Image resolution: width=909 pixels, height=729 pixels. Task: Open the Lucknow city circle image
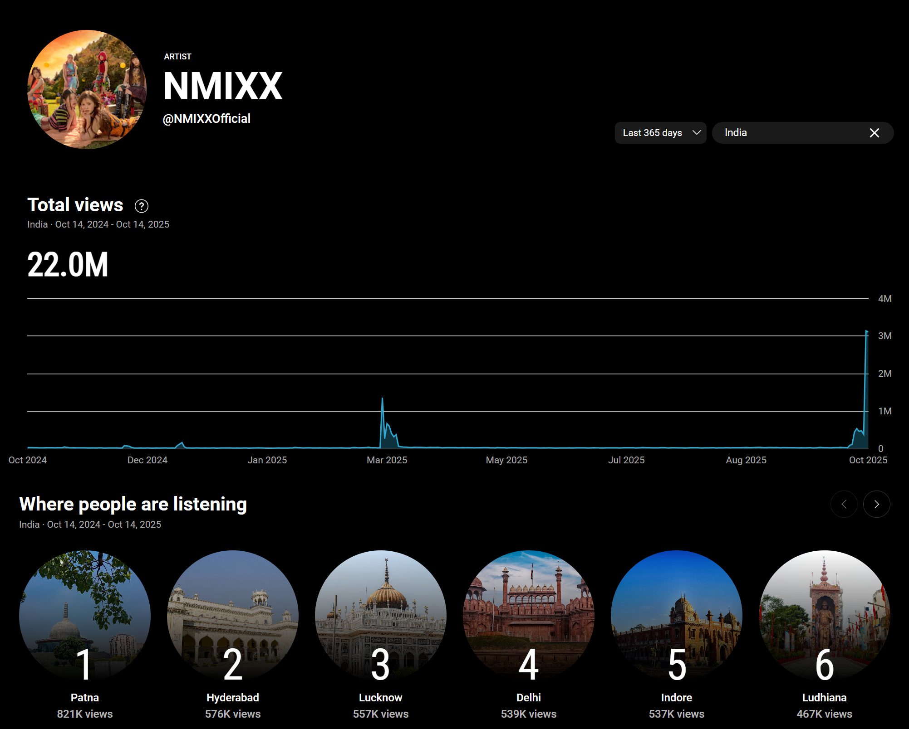381,616
